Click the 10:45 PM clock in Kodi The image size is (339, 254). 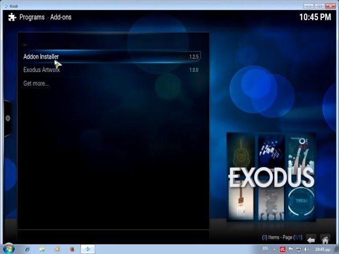(x=315, y=17)
